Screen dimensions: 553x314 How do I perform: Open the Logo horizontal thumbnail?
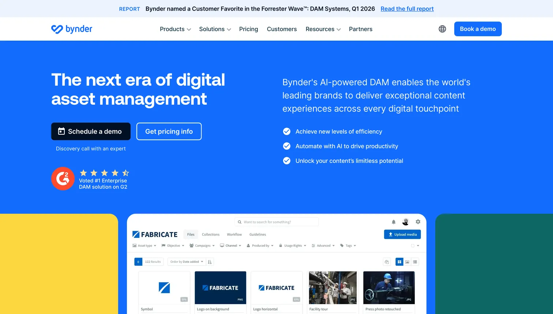[276, 288]
